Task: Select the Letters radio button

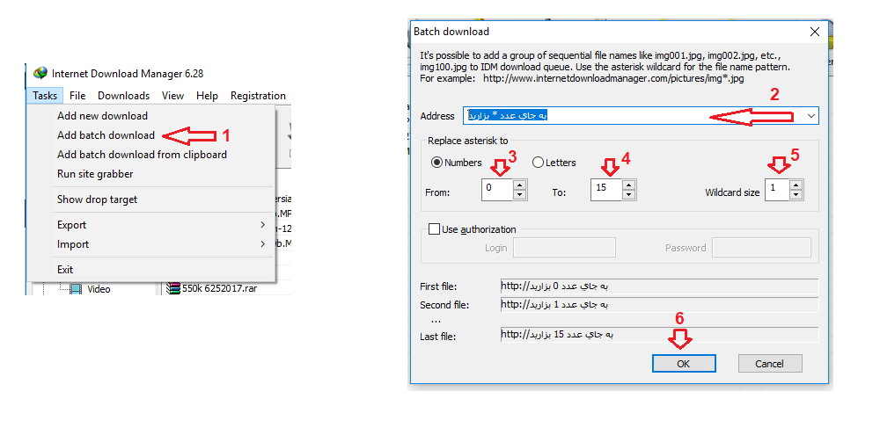Action: coord(538,163)
